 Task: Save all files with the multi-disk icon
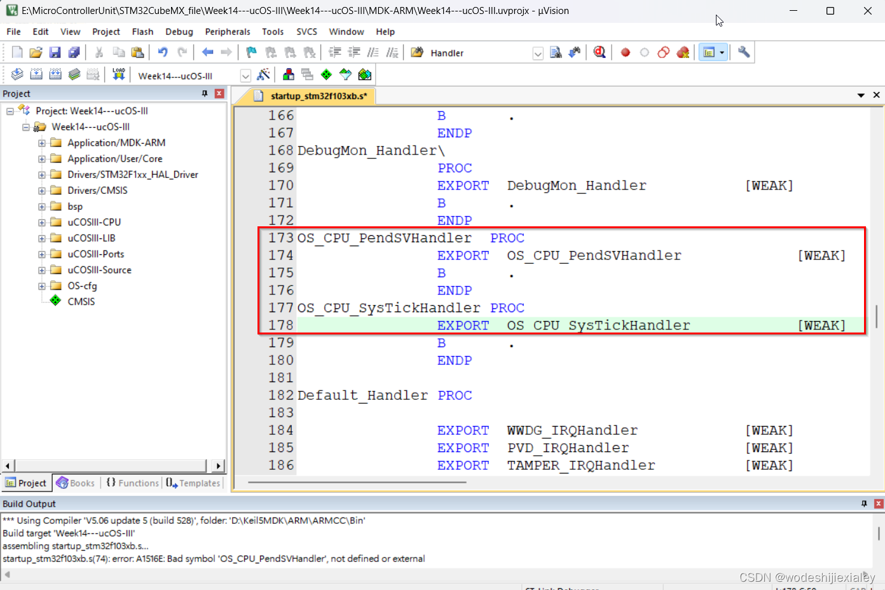74,53
